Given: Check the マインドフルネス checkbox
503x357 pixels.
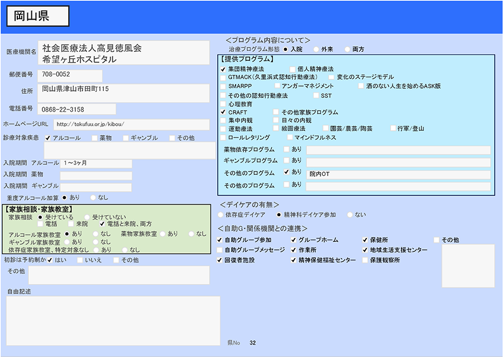Looking at the screenshot, I should (x=290, y=137).
